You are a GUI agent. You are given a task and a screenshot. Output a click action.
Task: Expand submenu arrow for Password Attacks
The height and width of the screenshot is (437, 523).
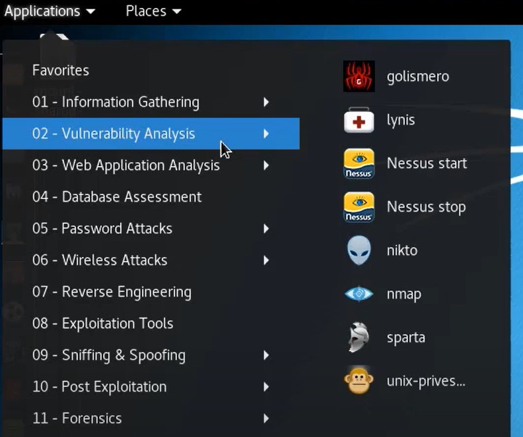tap(266, 229)
